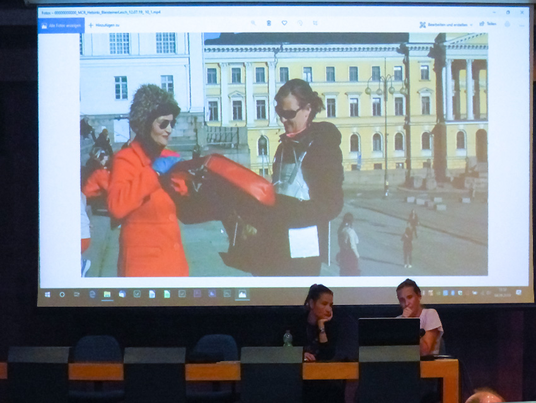
Task: Click the 'Teilen' share button
Action: click(487, 24)
